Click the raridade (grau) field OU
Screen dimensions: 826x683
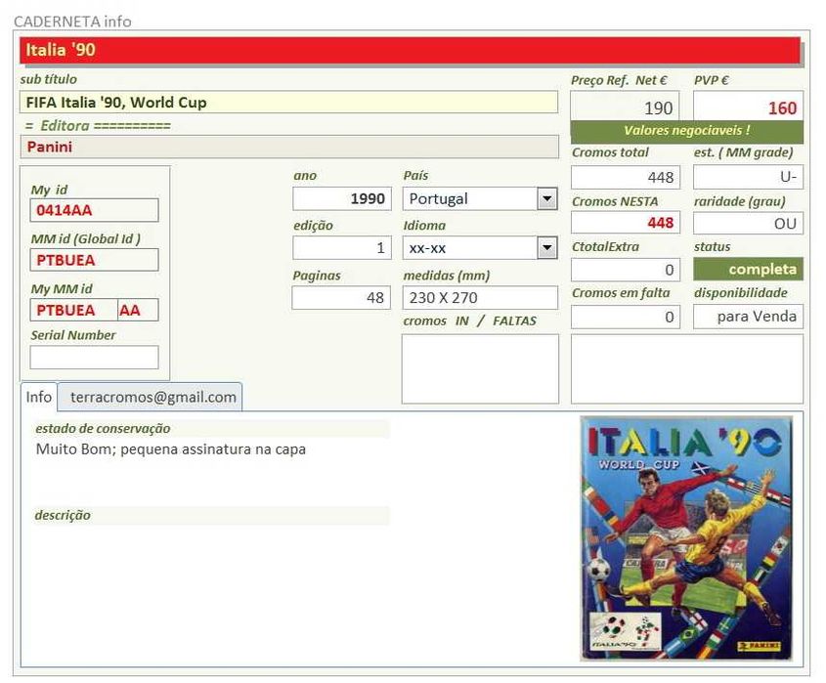click(x=748, y=223)
